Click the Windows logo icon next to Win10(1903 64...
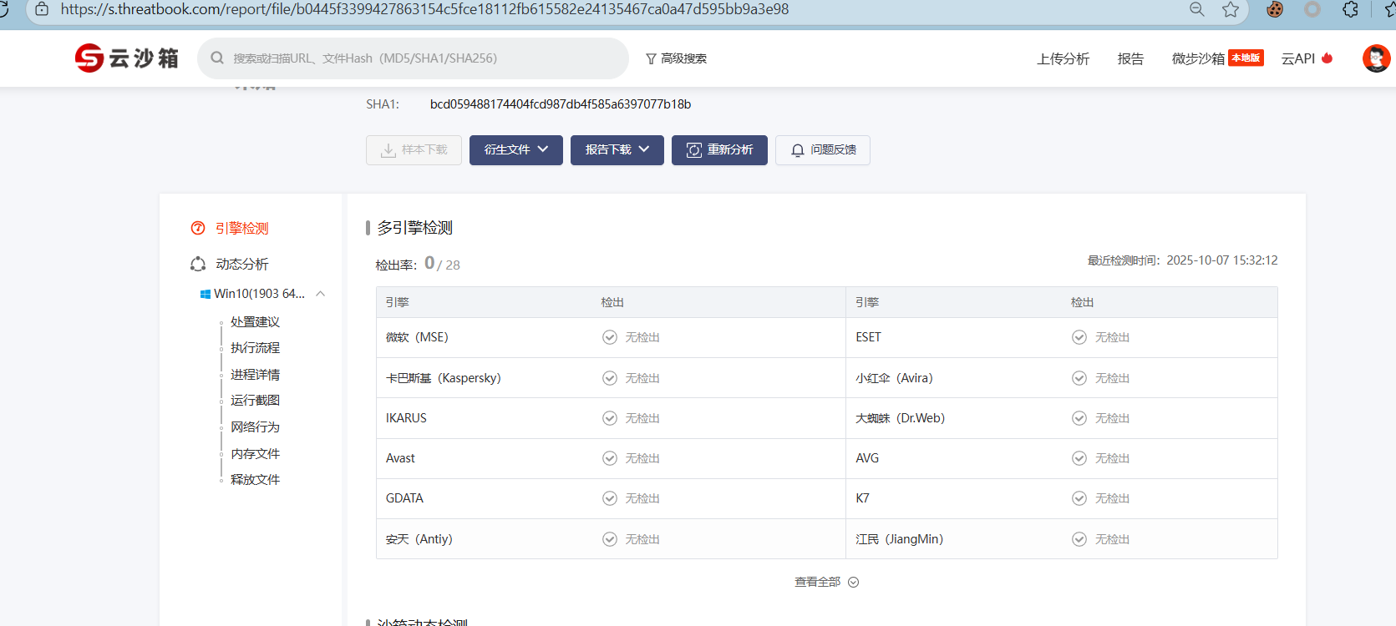 point(206,294)
